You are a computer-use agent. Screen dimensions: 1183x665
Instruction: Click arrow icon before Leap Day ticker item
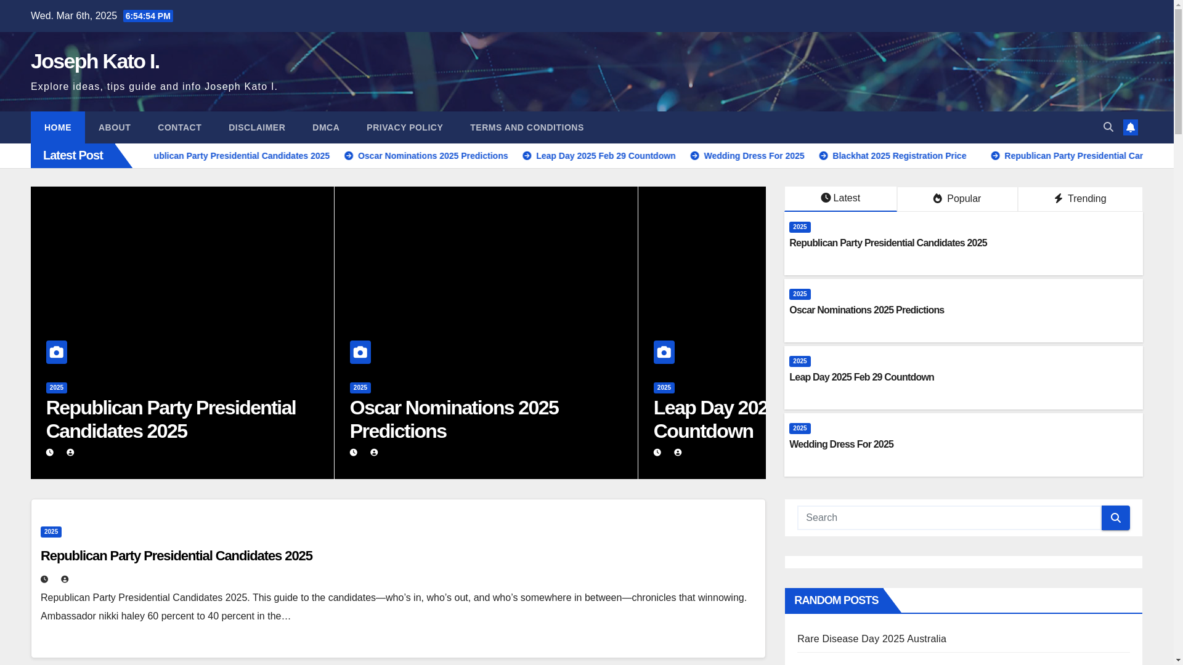point(527,156)
